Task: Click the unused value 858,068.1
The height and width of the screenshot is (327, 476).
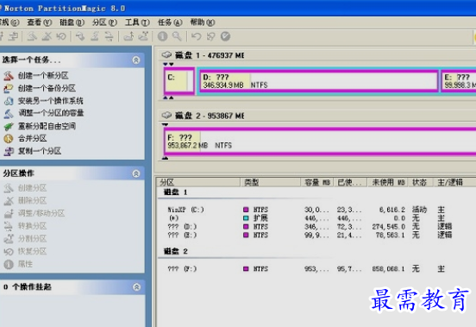Action: coord(389,268)
